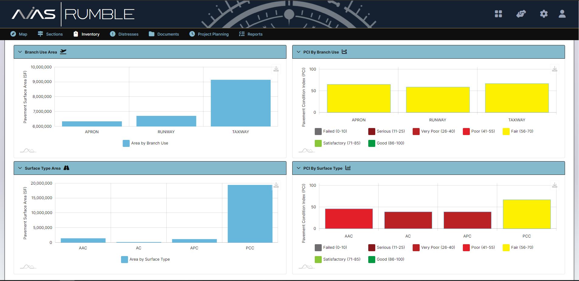
Task: Click the checklist icon beside Reports
Action: click(x=242, y=34)
